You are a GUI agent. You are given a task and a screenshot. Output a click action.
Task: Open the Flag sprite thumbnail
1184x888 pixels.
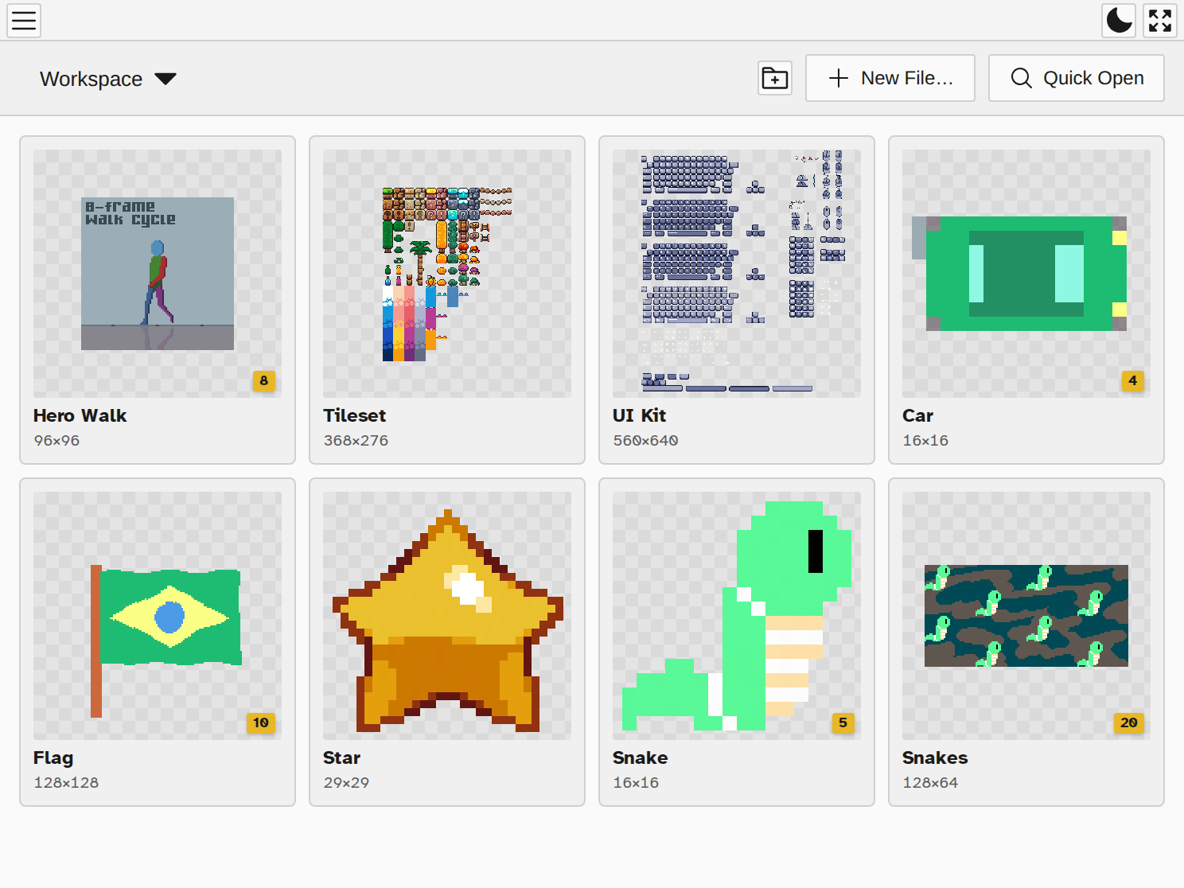click(158, 616)
